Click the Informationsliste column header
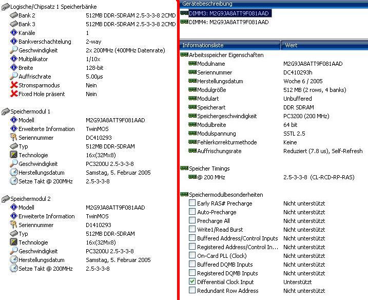 tap(230, 45)
